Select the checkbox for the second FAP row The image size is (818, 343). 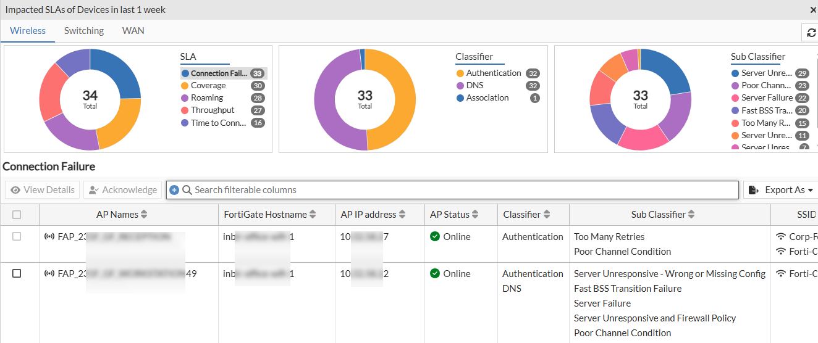click(17, 274)
